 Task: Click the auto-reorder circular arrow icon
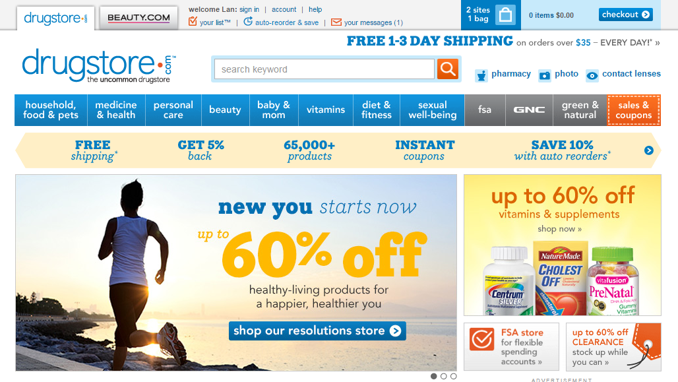[x=248, y=21]
